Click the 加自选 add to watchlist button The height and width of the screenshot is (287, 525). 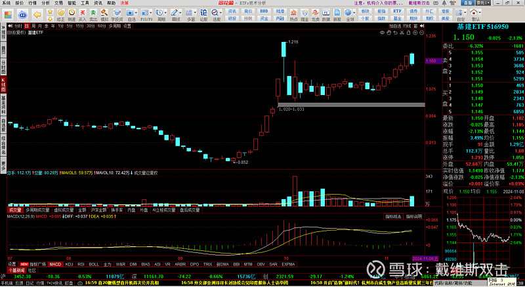(x=395, y=26)
